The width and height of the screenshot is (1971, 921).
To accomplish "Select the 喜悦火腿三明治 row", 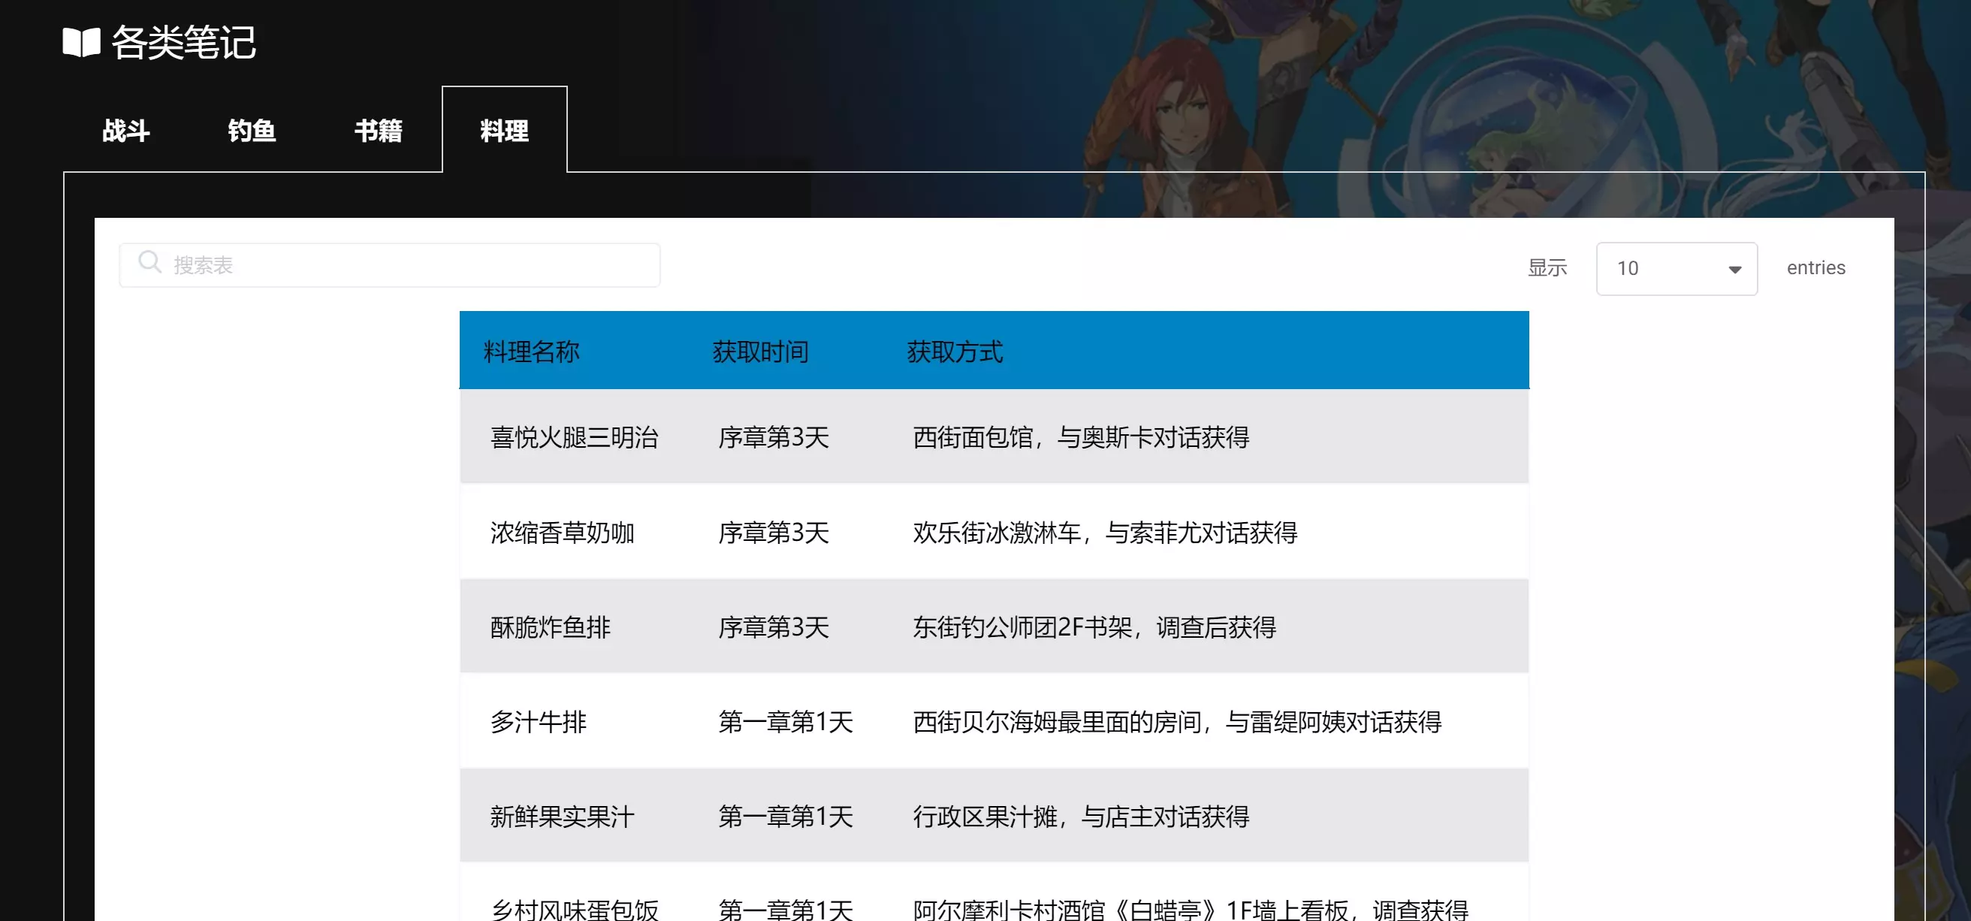I will (x=574, y=437).
